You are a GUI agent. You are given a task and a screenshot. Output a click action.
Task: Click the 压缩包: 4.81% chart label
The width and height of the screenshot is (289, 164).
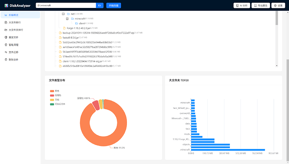click(84, 98)
